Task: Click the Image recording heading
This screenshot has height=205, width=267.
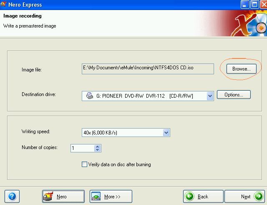Action: pos(22,16)
